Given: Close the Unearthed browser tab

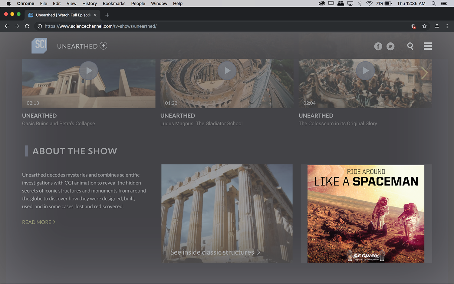Looking at the screenshot, I should pyautogui.click(x=95, y=15).
